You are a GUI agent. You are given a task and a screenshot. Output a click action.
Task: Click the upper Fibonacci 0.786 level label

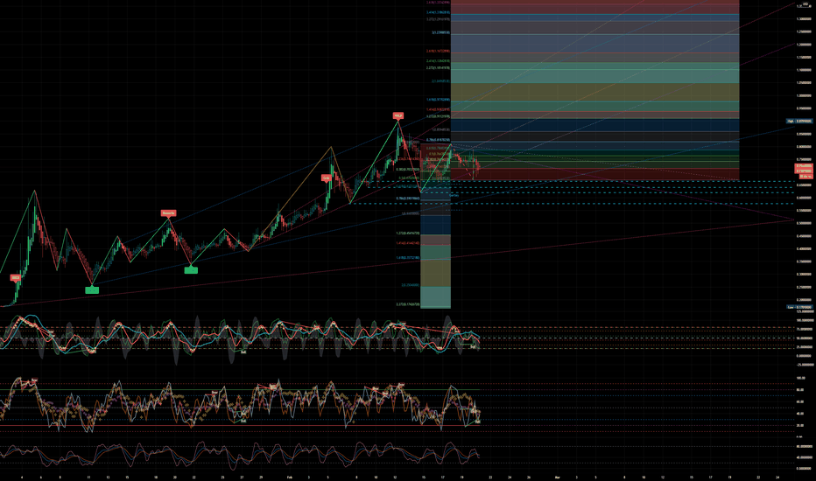coord(438,140)
